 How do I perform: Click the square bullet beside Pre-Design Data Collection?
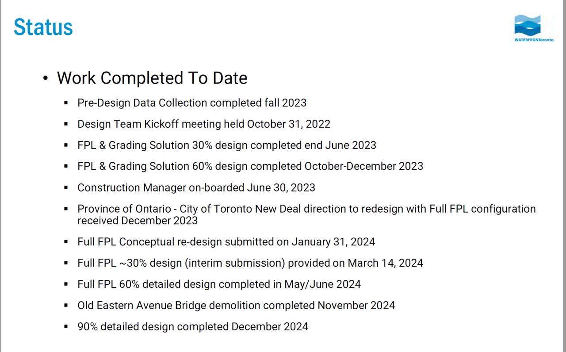pos(66,103)
